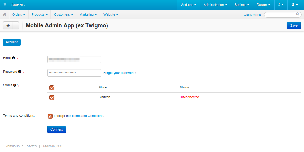Open the Quick menu link
This screenshot has width=304, height=152.
[252, 15]
